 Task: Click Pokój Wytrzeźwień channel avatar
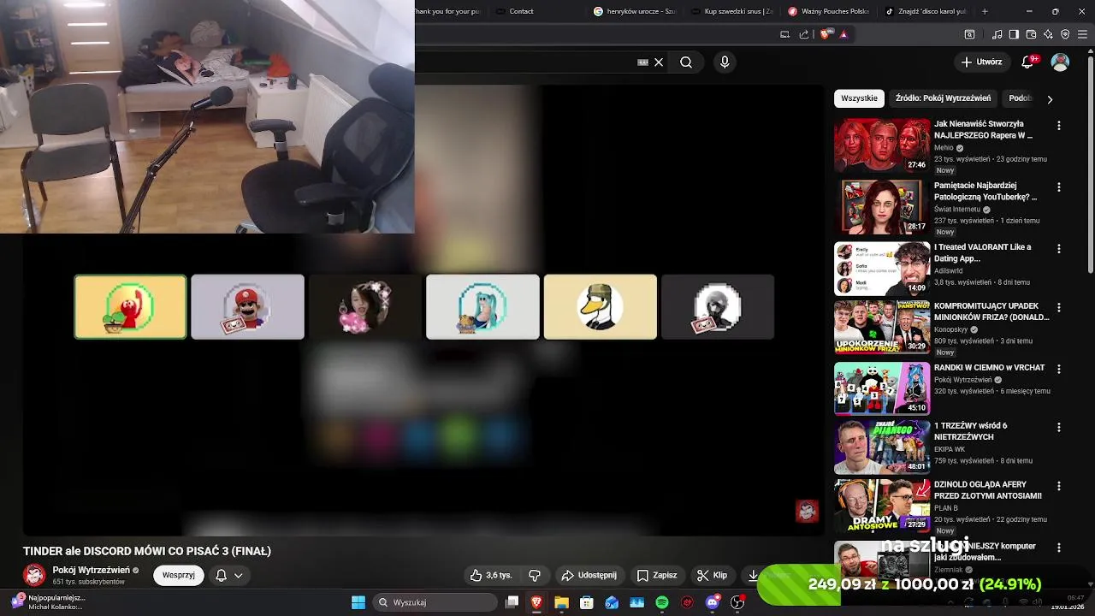coord(34,575)
